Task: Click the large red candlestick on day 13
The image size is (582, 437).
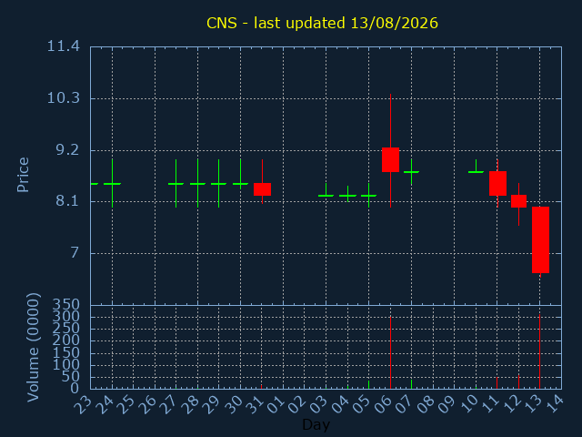Action: (540, 240)
